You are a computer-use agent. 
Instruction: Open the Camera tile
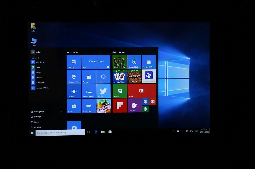74,125
